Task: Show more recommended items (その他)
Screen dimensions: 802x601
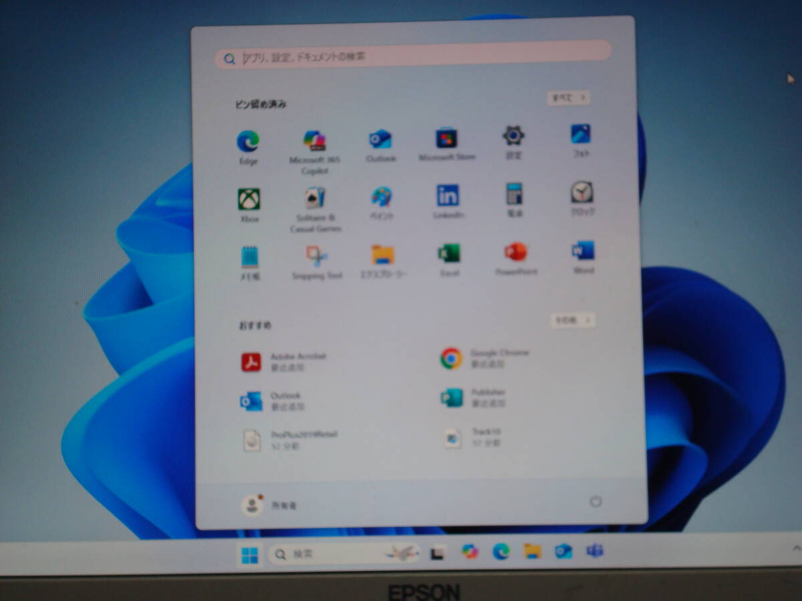Action: click(573, 320)
